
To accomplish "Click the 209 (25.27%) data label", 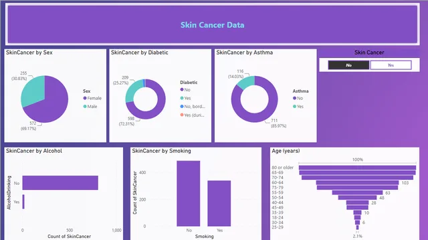I will pos(120,80).
